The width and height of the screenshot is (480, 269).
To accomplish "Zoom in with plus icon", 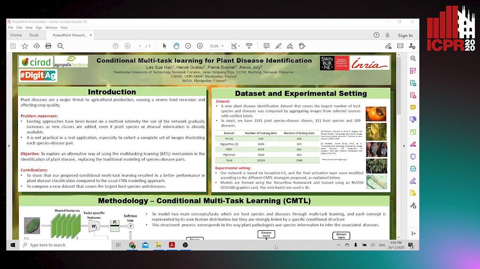I will point(199,46).
